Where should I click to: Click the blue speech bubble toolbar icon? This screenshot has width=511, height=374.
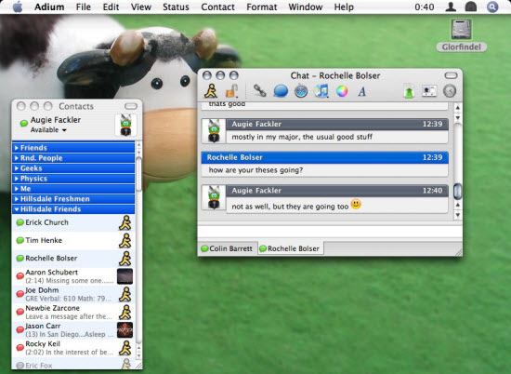point(281,91)
